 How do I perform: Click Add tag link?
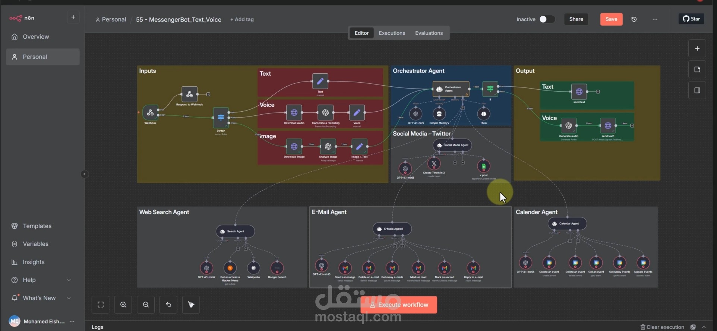(242, 19)
